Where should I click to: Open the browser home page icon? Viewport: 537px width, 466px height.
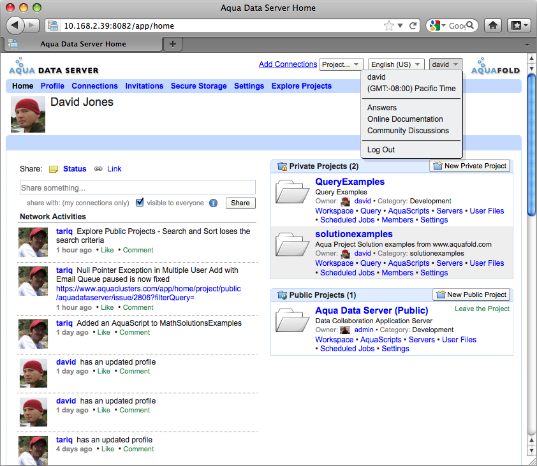tap(493, 25)
